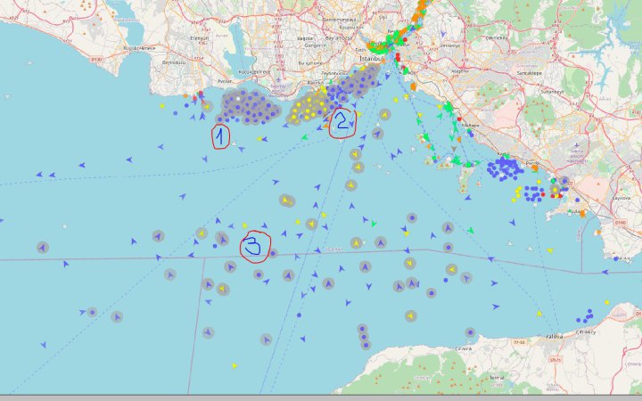
Task: Click the gray-haloed blue dot by Çınarcık coast
Action: pyautogui.click(x=469, y=333)
